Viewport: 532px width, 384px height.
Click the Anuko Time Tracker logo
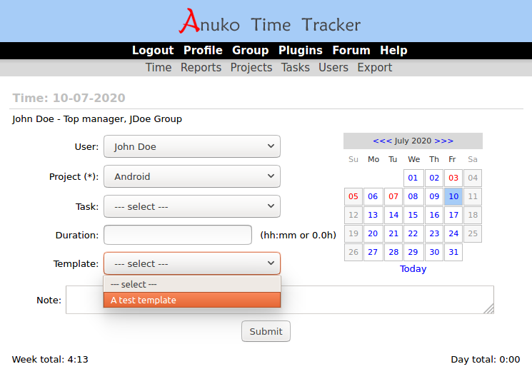pos(270,21)
